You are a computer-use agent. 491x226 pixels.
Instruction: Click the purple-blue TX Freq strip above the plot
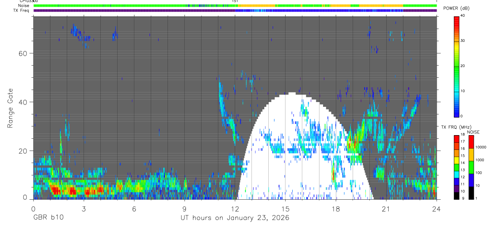235,10
